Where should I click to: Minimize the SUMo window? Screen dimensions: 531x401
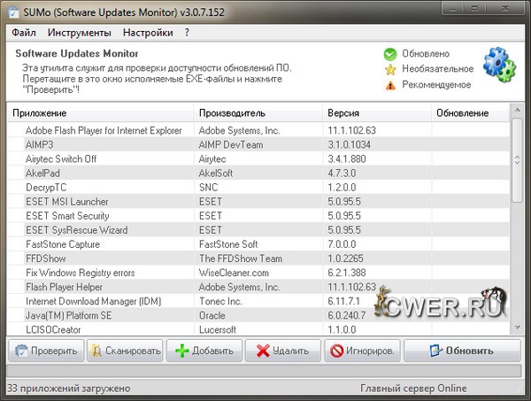click(x=452, y=9)
